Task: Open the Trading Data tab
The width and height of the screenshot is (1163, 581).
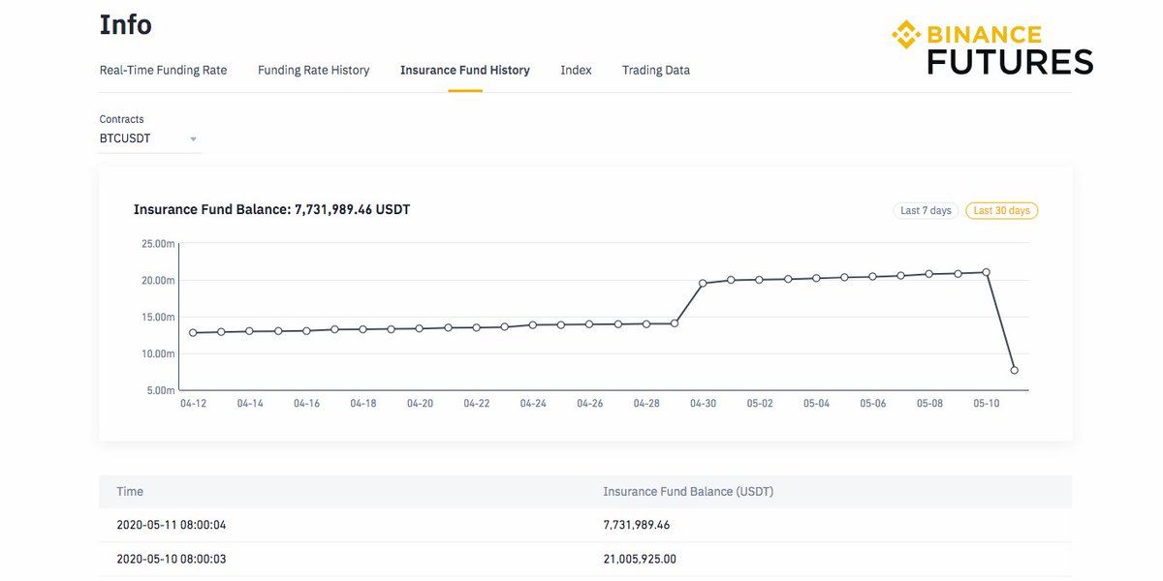Action: coord(655,70)
